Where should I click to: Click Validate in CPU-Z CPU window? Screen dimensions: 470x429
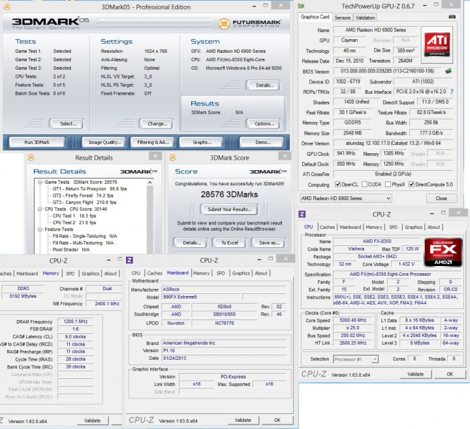415,374
